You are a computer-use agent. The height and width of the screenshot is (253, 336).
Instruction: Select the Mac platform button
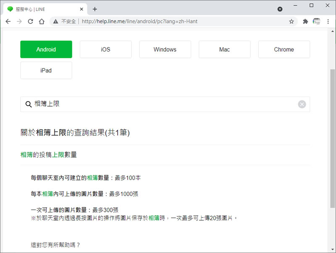coord(224,50)
